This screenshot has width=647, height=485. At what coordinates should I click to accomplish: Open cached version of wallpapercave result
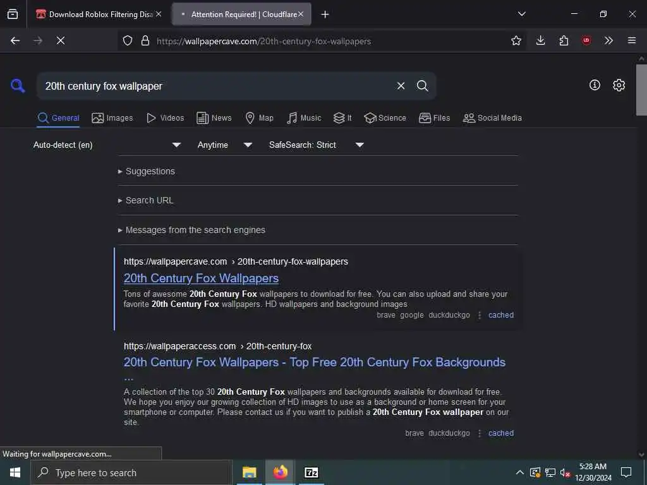pyautogui.click(x=501, y=315)
